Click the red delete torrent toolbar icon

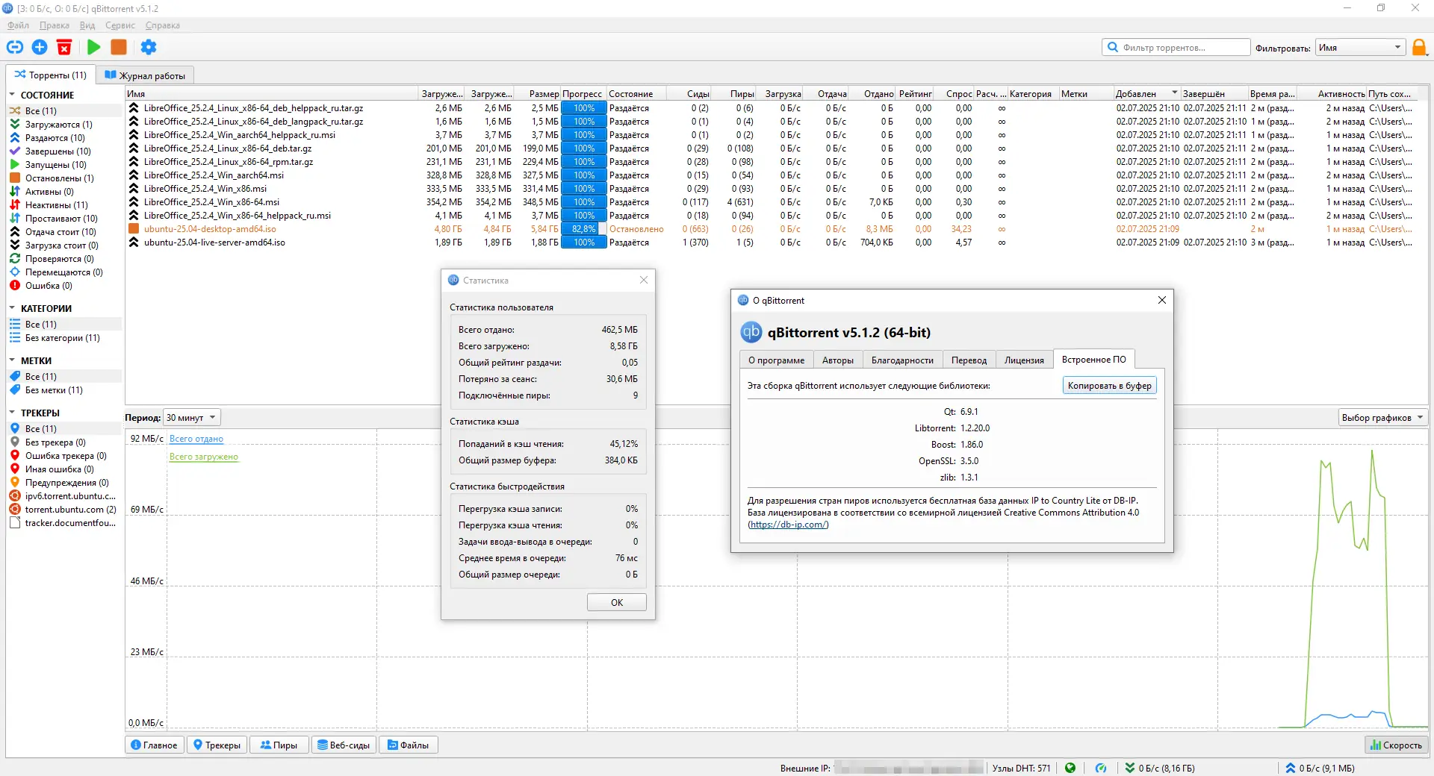click(64, 47)
